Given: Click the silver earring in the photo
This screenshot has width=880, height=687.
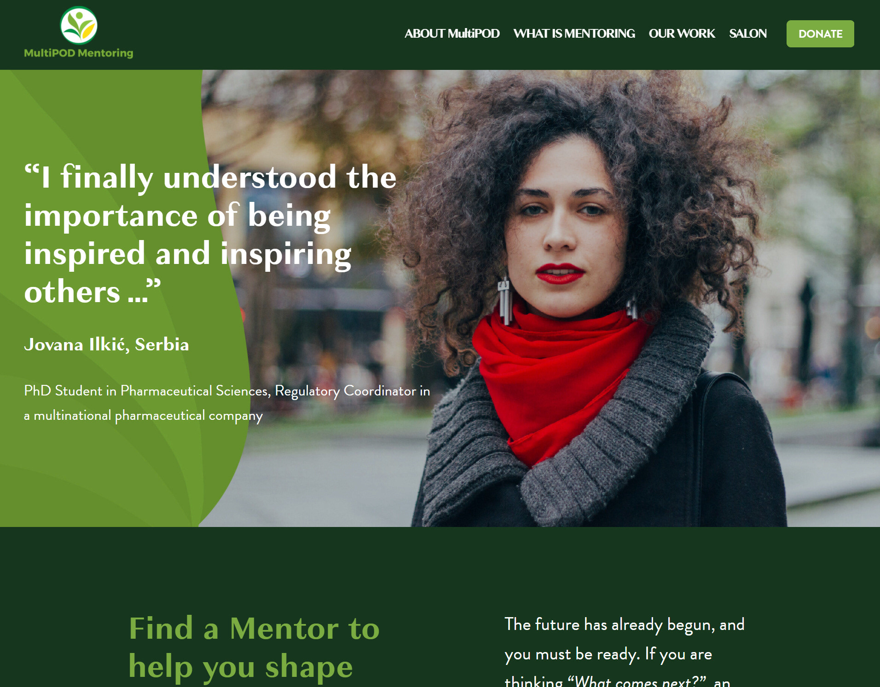Looking at the screenshot, I should (x=504, y=301).
